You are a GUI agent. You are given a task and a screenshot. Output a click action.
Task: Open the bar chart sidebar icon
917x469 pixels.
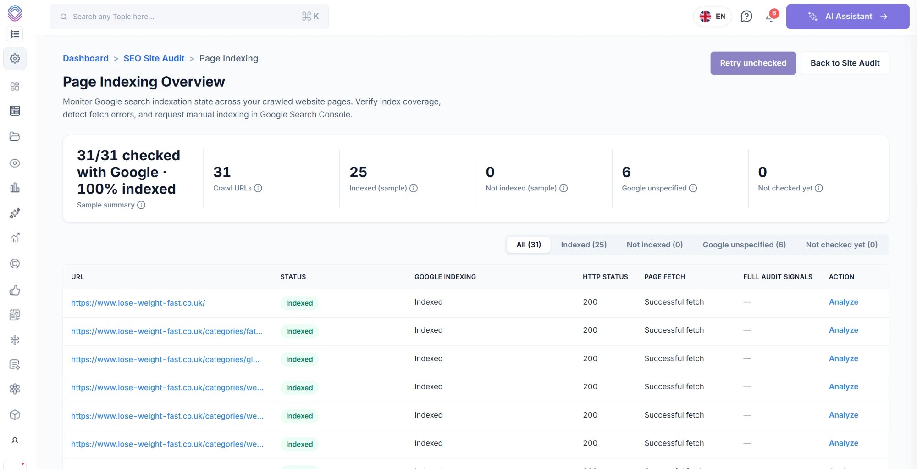click(15, 188)
